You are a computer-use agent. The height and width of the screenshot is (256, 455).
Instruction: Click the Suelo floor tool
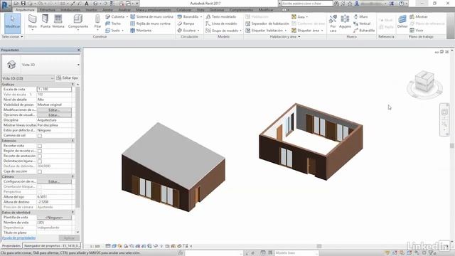(x=114, y=30)
